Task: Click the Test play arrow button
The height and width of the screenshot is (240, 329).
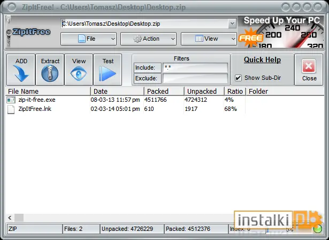Action: click(108, 70)
